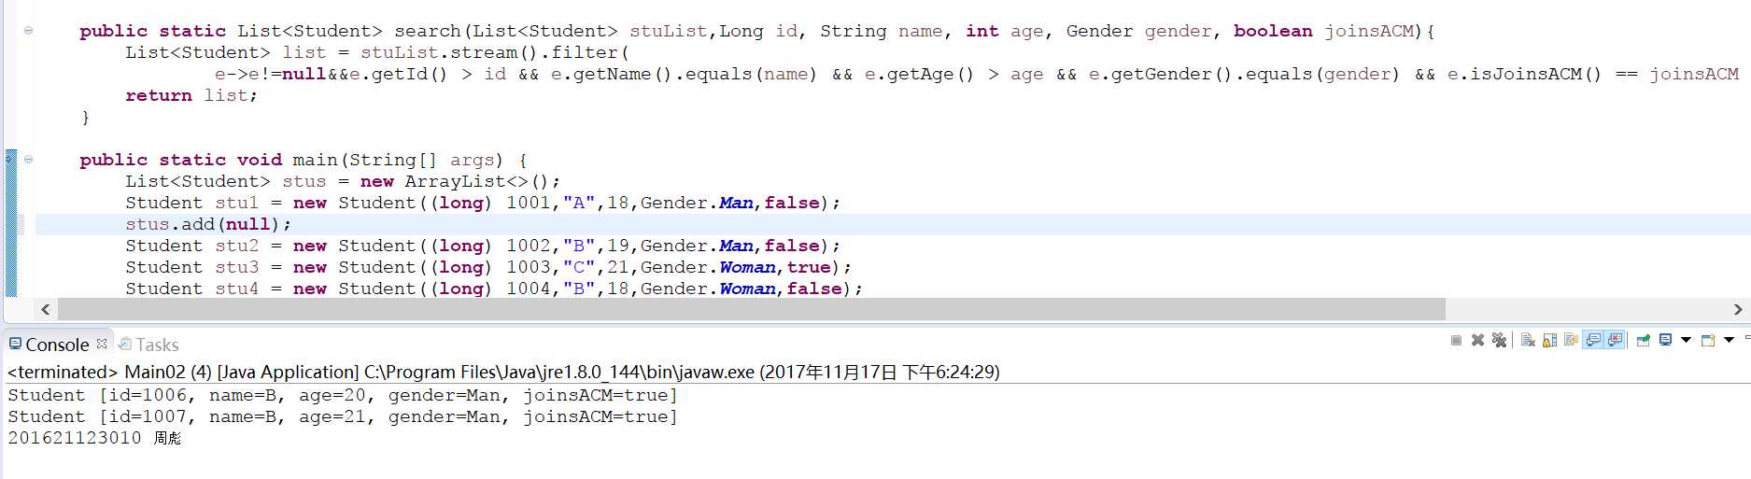This screenshot has width=1751, height=479.
Task: Collapse the search method fold marker
Action: pyautogui.click(x=28, y=30)
